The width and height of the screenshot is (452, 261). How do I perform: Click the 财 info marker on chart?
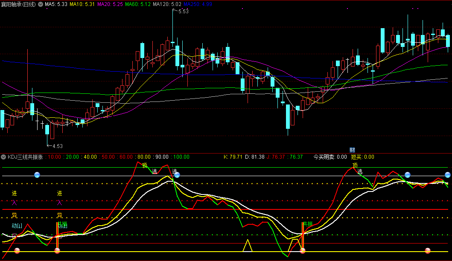click(x=352, y=150)
